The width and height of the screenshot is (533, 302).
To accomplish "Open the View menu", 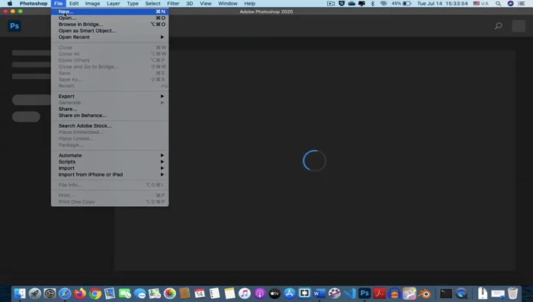I will [x=205, y=3].
